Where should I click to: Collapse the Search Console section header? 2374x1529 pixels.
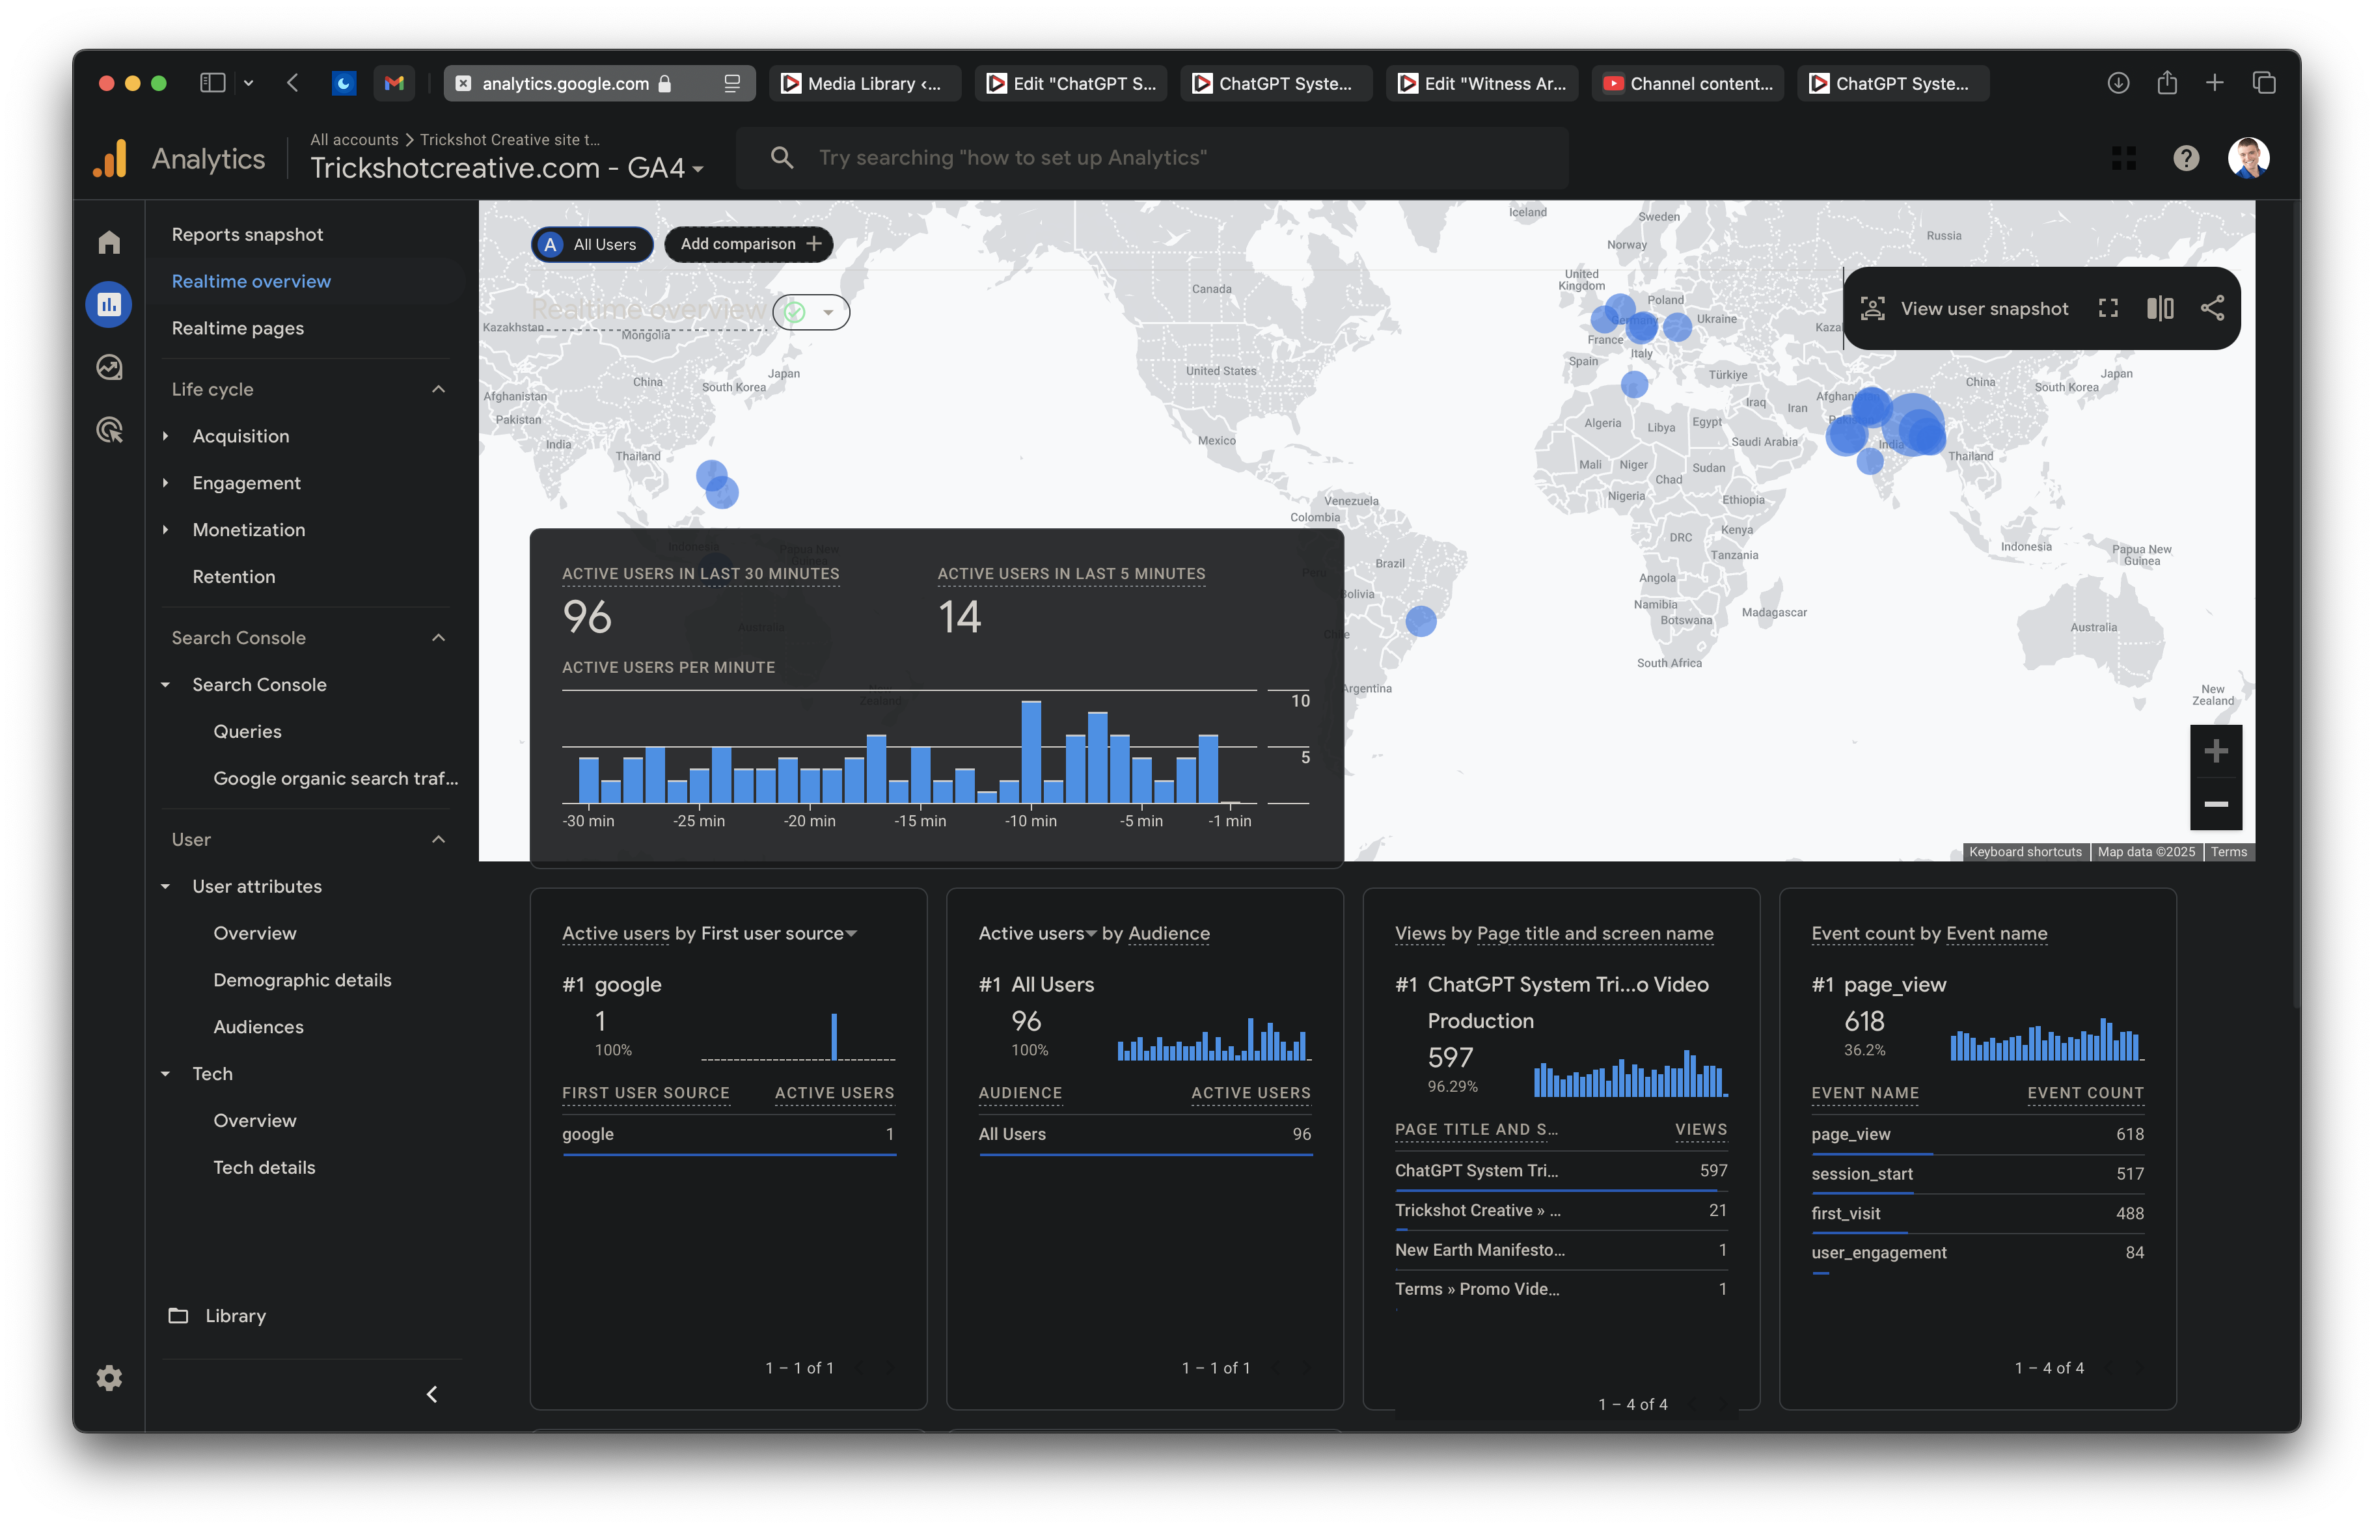pos(439,638)
